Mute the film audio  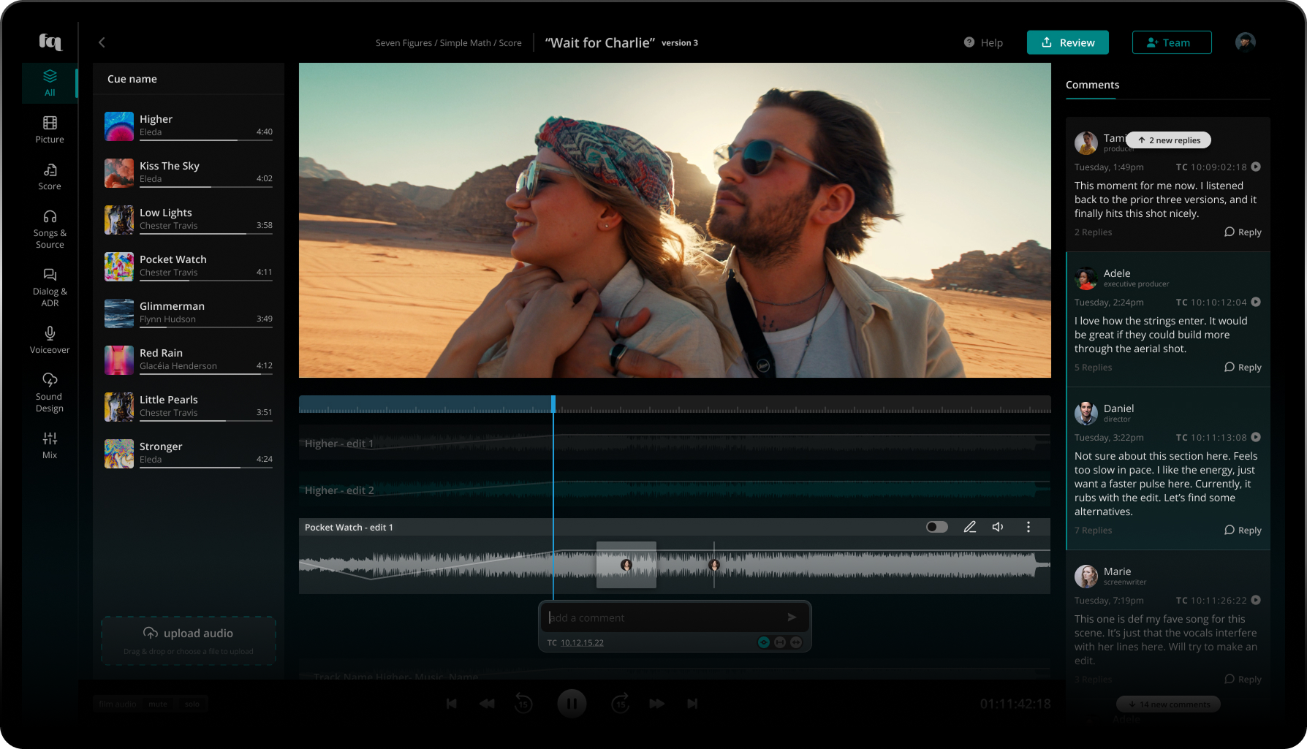[x=158, y=704]
